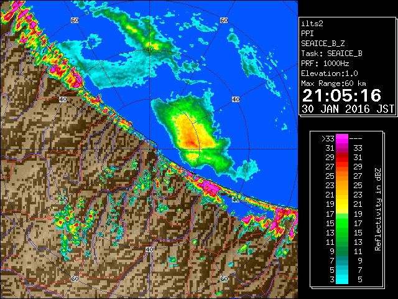Click the '---' legend label beside magenta

(x=356, y=138)
